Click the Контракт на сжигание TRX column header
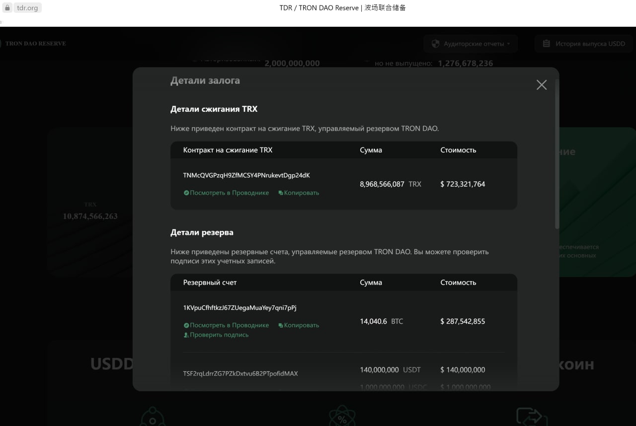The width and height of the screenshot is (636, 426). tap(228, 150)
